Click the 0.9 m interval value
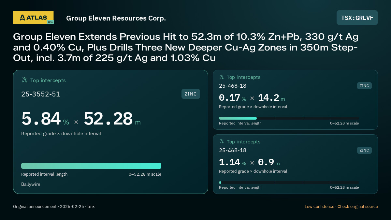 coord(269,162)
